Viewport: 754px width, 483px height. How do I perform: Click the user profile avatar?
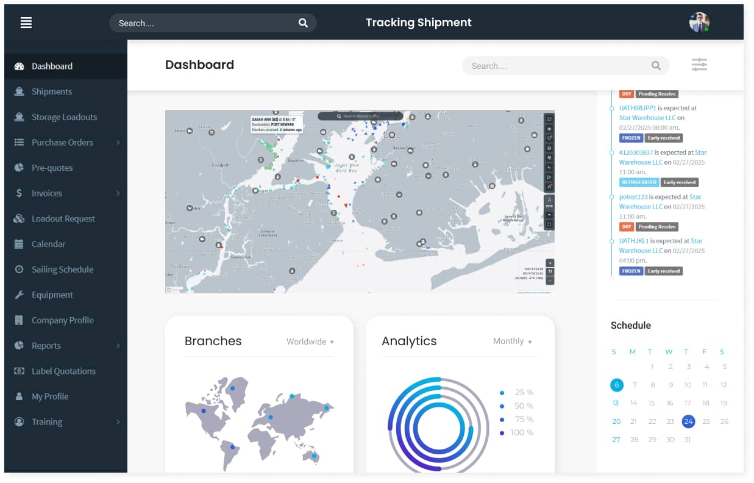[699, 23]
